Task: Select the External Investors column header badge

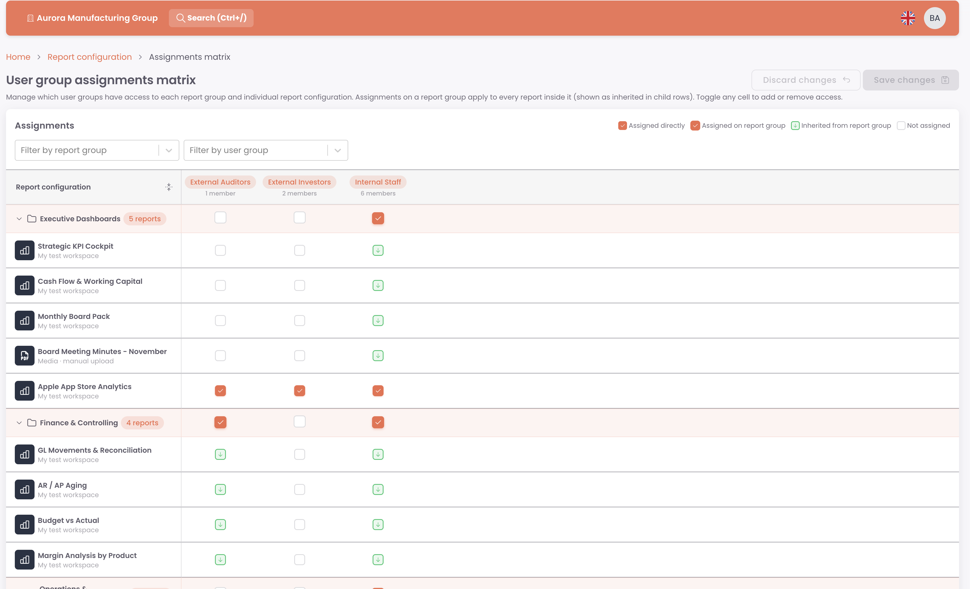Action: click(299, 182)
